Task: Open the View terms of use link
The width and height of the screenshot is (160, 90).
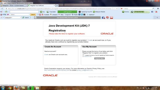Action: pos(87,56)
